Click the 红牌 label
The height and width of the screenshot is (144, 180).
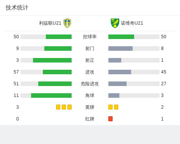[90, 119]
